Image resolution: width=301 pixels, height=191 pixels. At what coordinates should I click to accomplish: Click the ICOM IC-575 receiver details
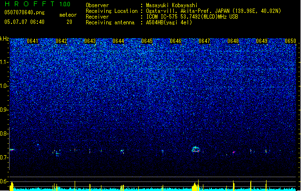(x=192, y=17)
